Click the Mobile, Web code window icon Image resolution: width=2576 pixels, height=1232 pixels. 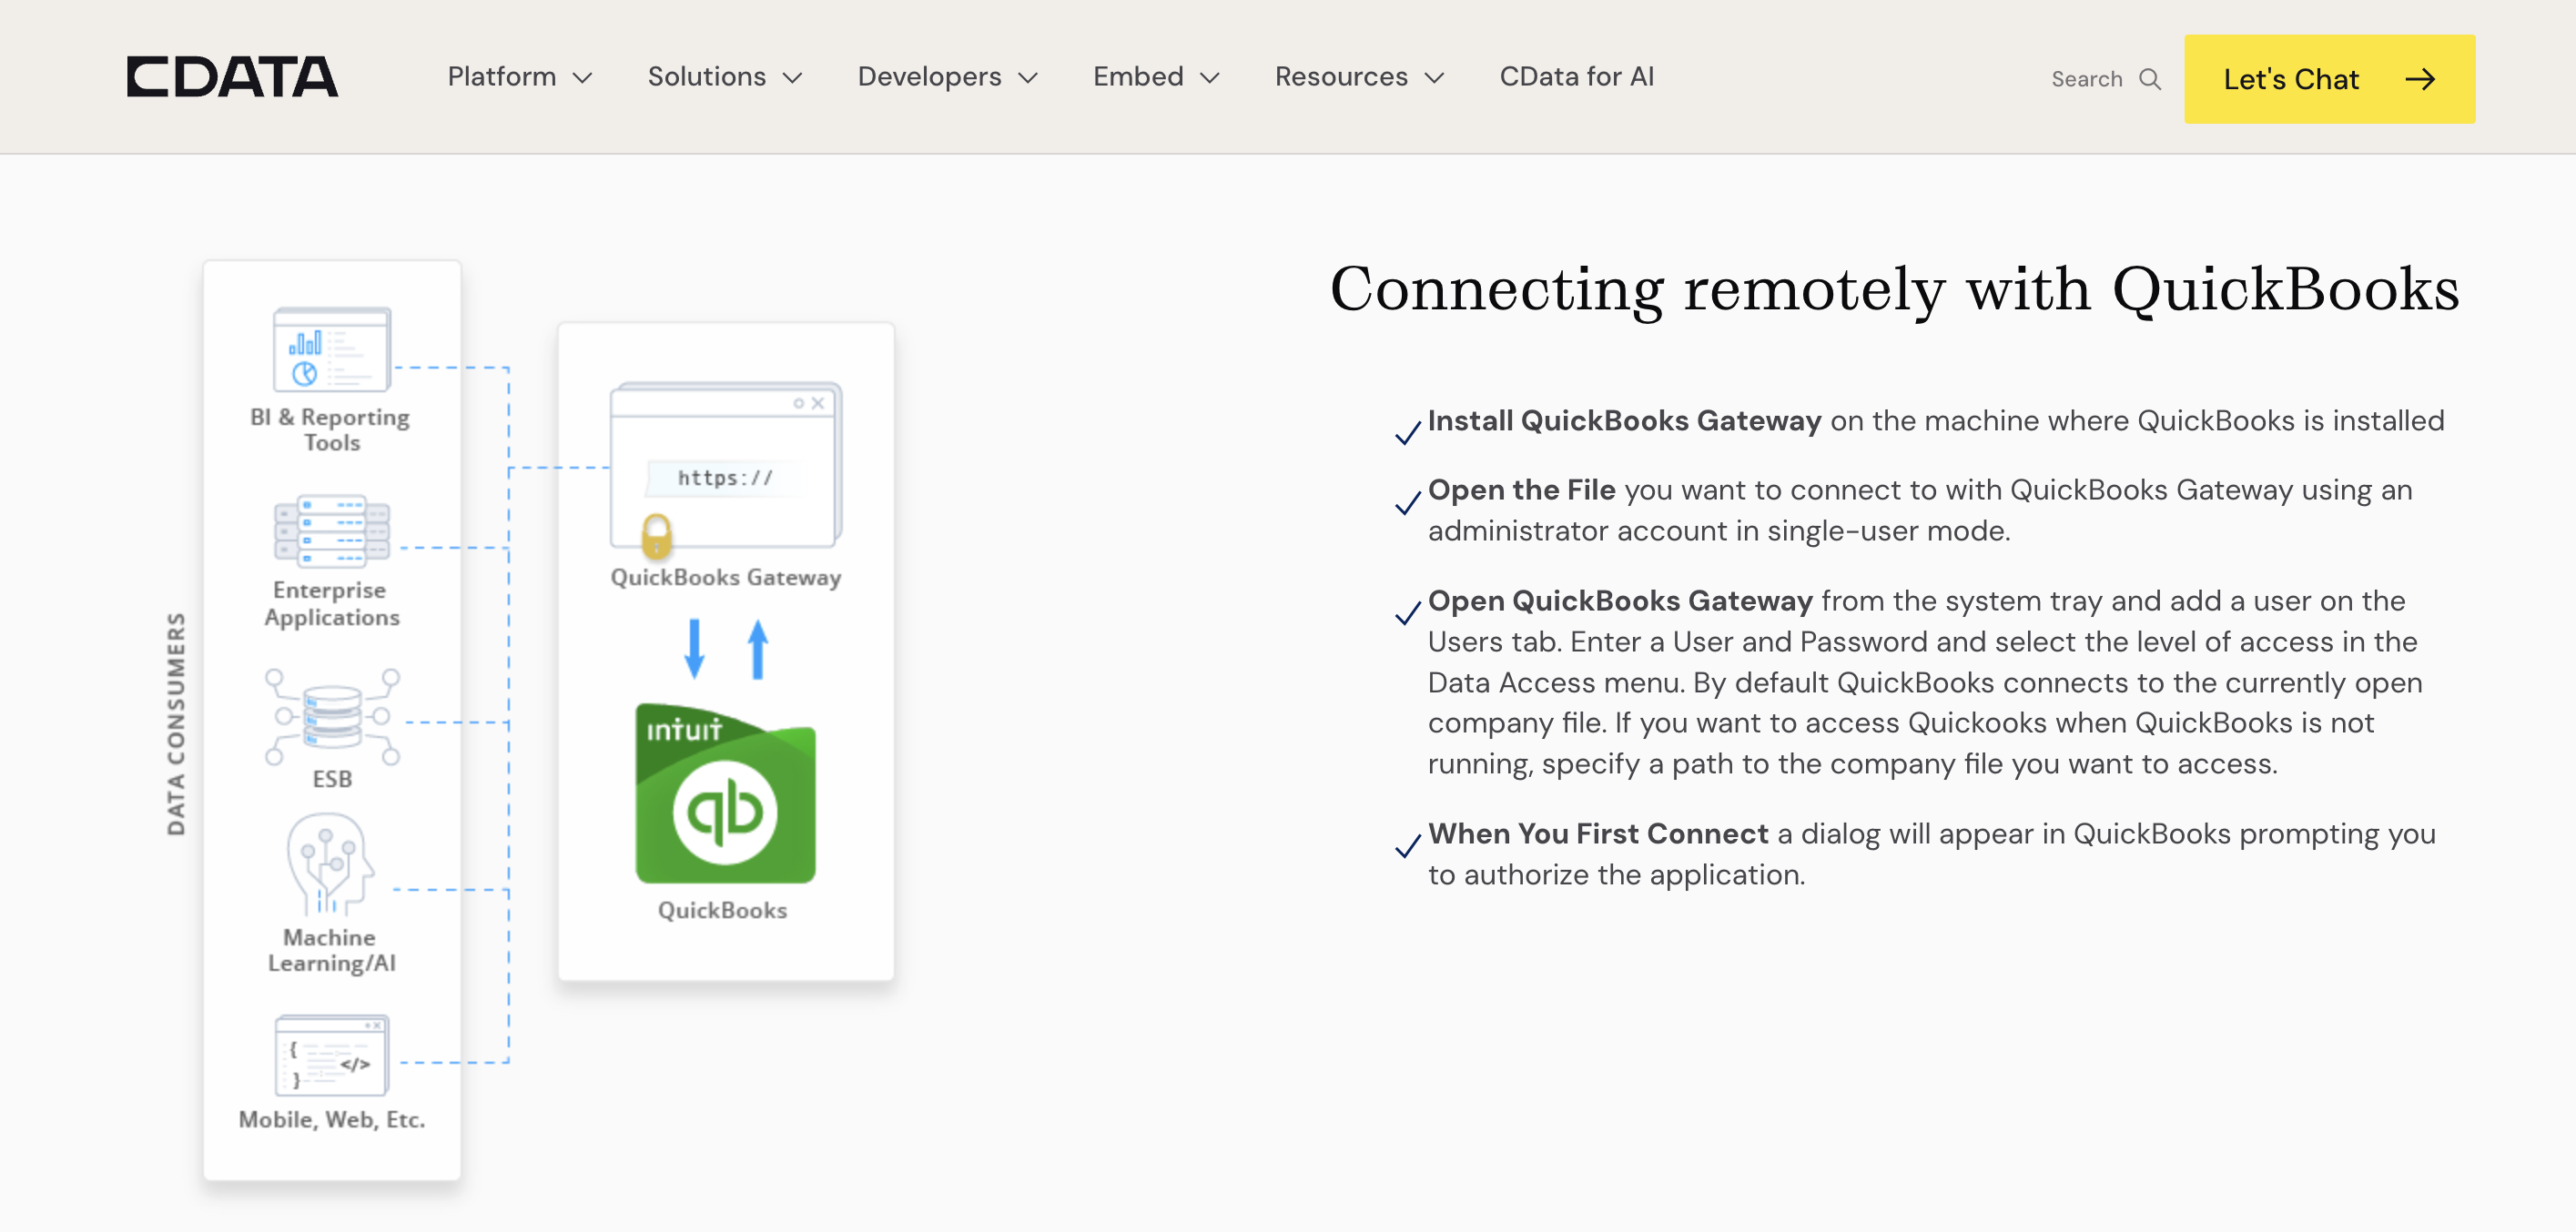[332, 1055]
